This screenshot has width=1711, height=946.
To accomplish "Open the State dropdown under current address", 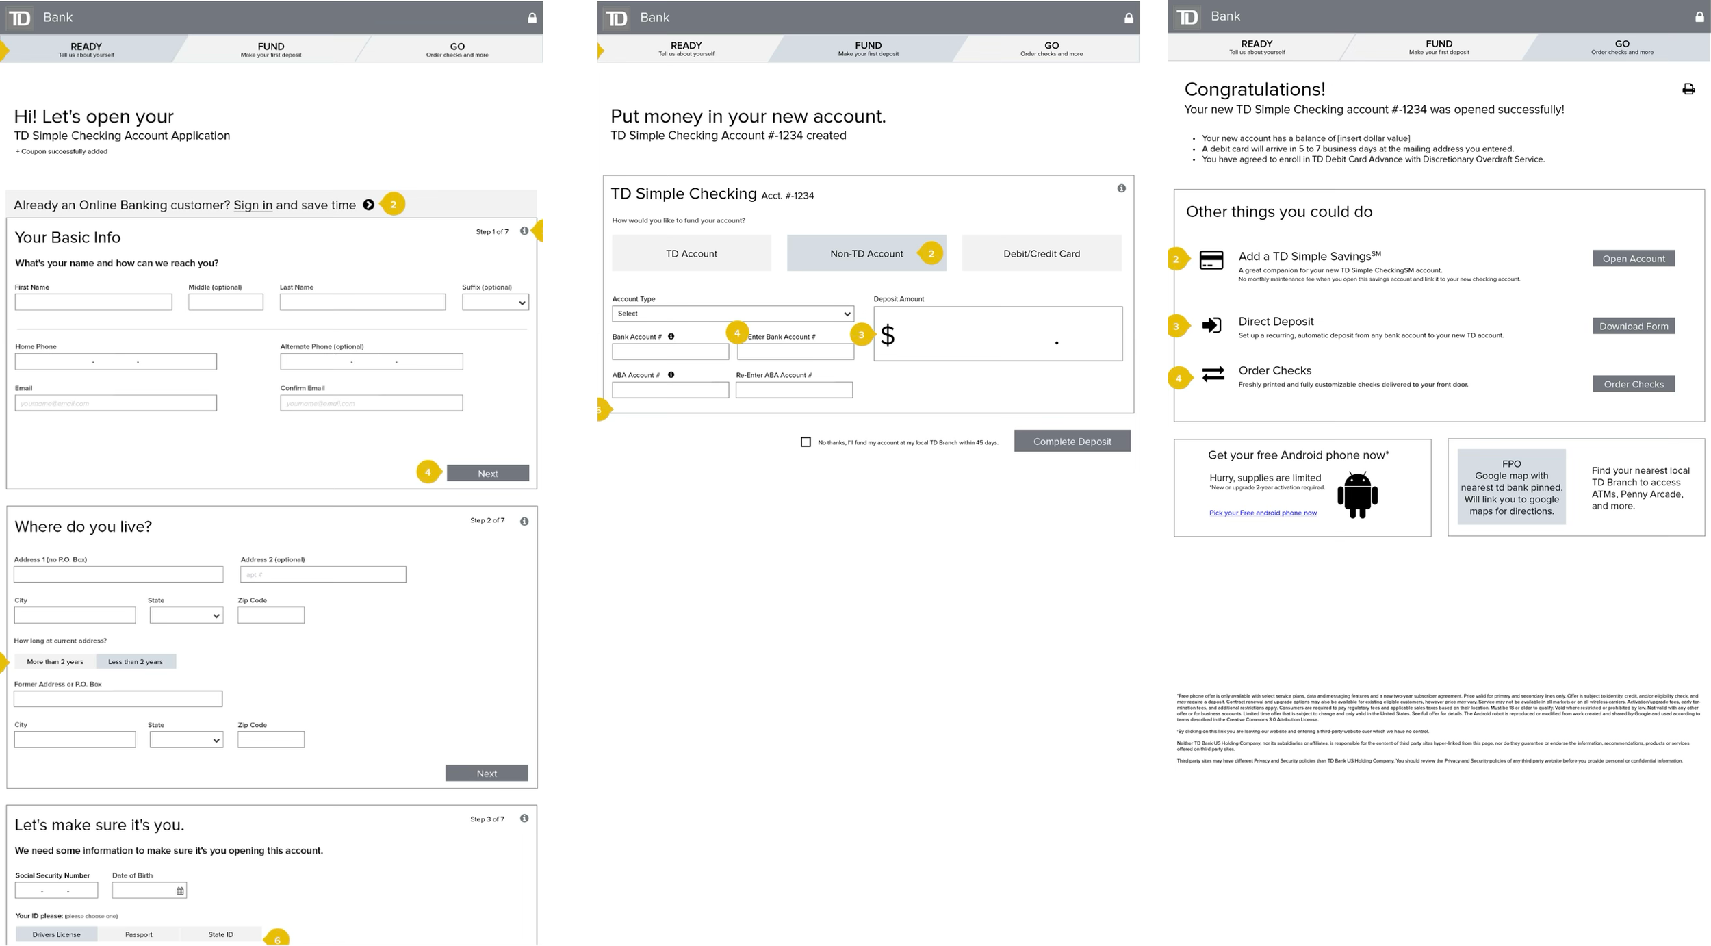I will 186,615.
